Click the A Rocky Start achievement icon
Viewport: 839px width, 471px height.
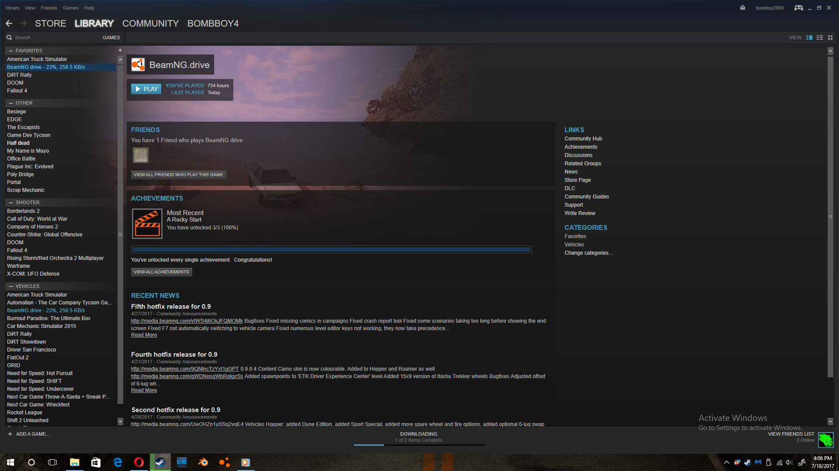pos(147,224)
